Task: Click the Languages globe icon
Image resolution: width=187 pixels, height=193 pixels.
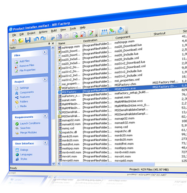Action: coord(17,155)
